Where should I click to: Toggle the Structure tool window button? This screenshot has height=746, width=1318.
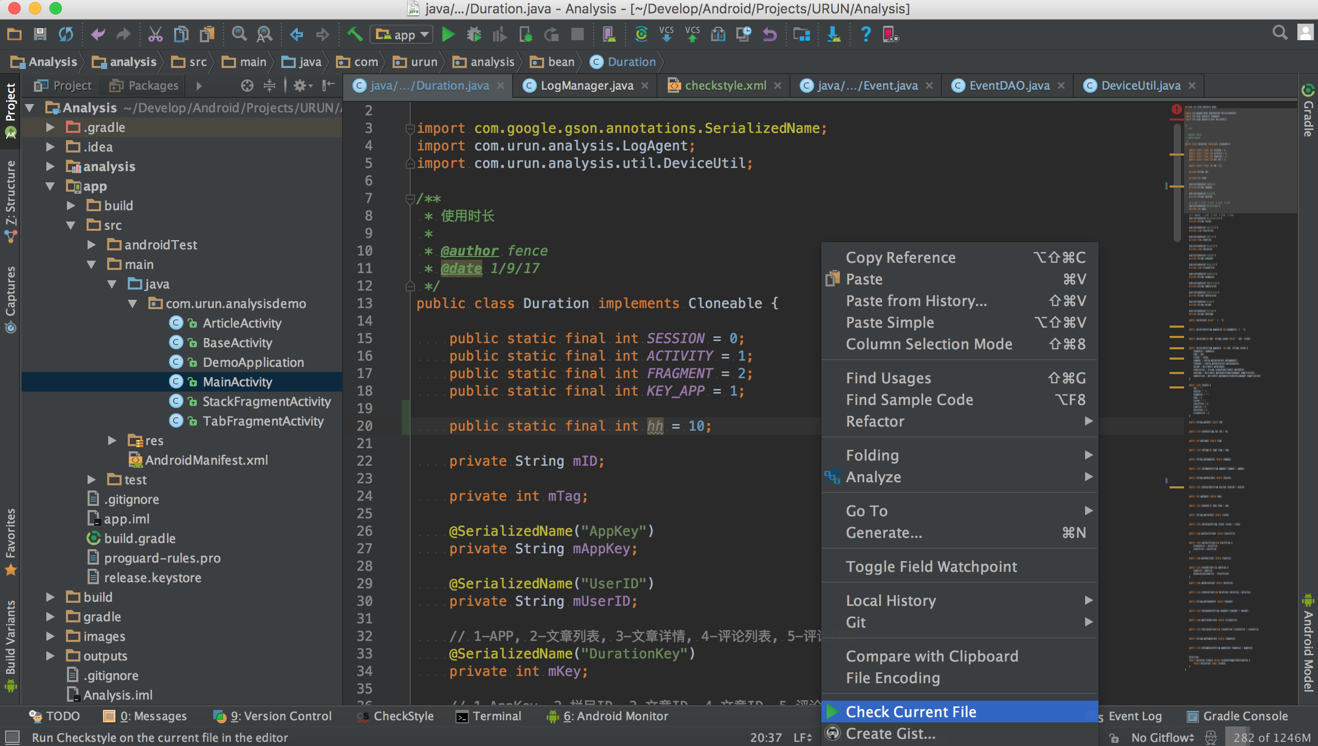pos(10,201)
